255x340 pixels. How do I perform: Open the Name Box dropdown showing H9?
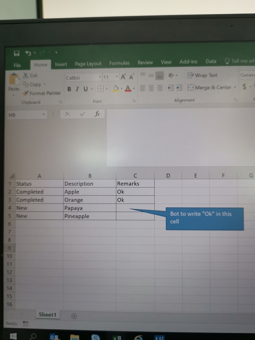tap(43, 114)
